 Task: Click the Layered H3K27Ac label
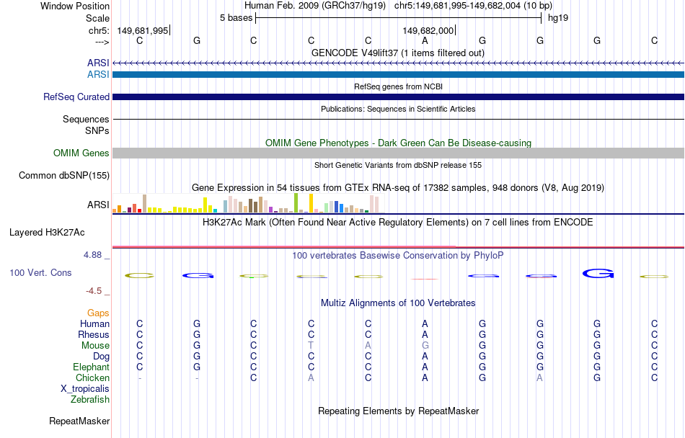47,233
